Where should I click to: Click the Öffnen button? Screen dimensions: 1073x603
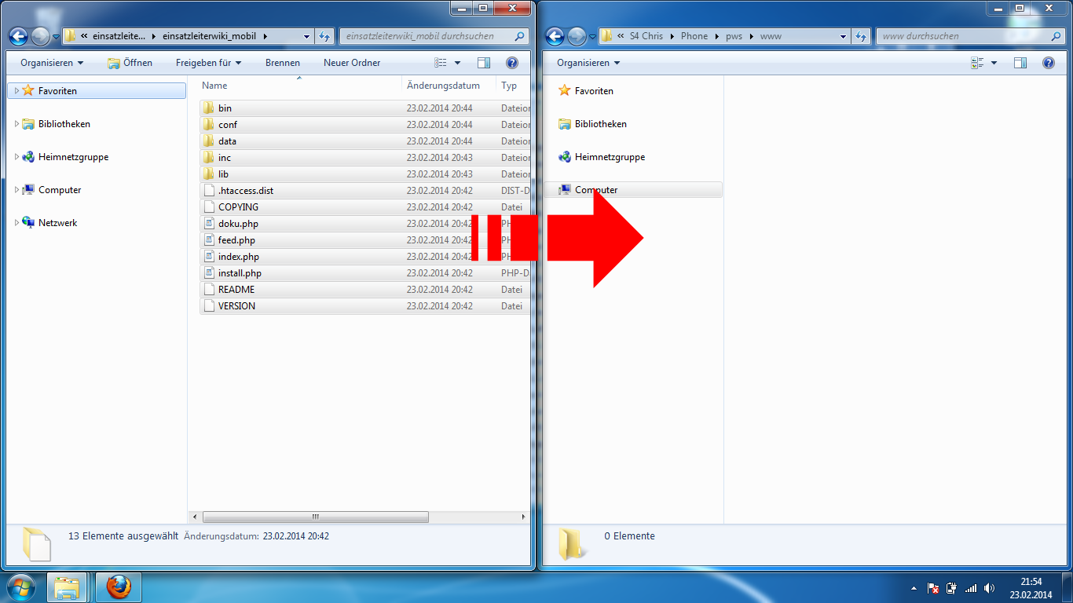coord(130,63)
